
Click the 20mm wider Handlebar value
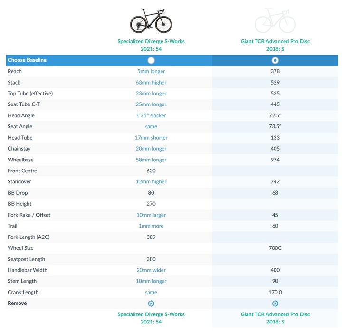151,270
